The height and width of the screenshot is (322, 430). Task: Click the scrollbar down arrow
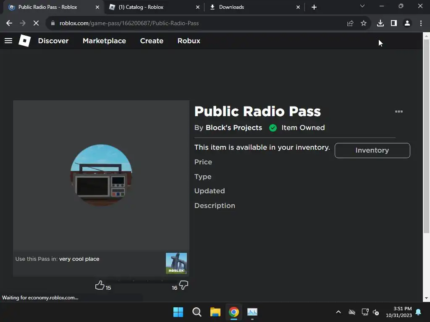pos(426,298)
